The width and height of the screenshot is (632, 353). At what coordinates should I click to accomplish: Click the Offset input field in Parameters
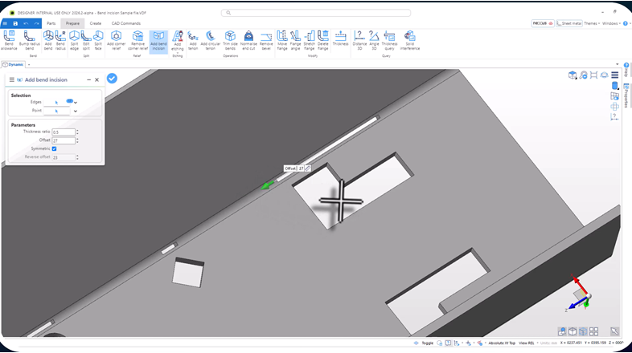pos(64,140)
